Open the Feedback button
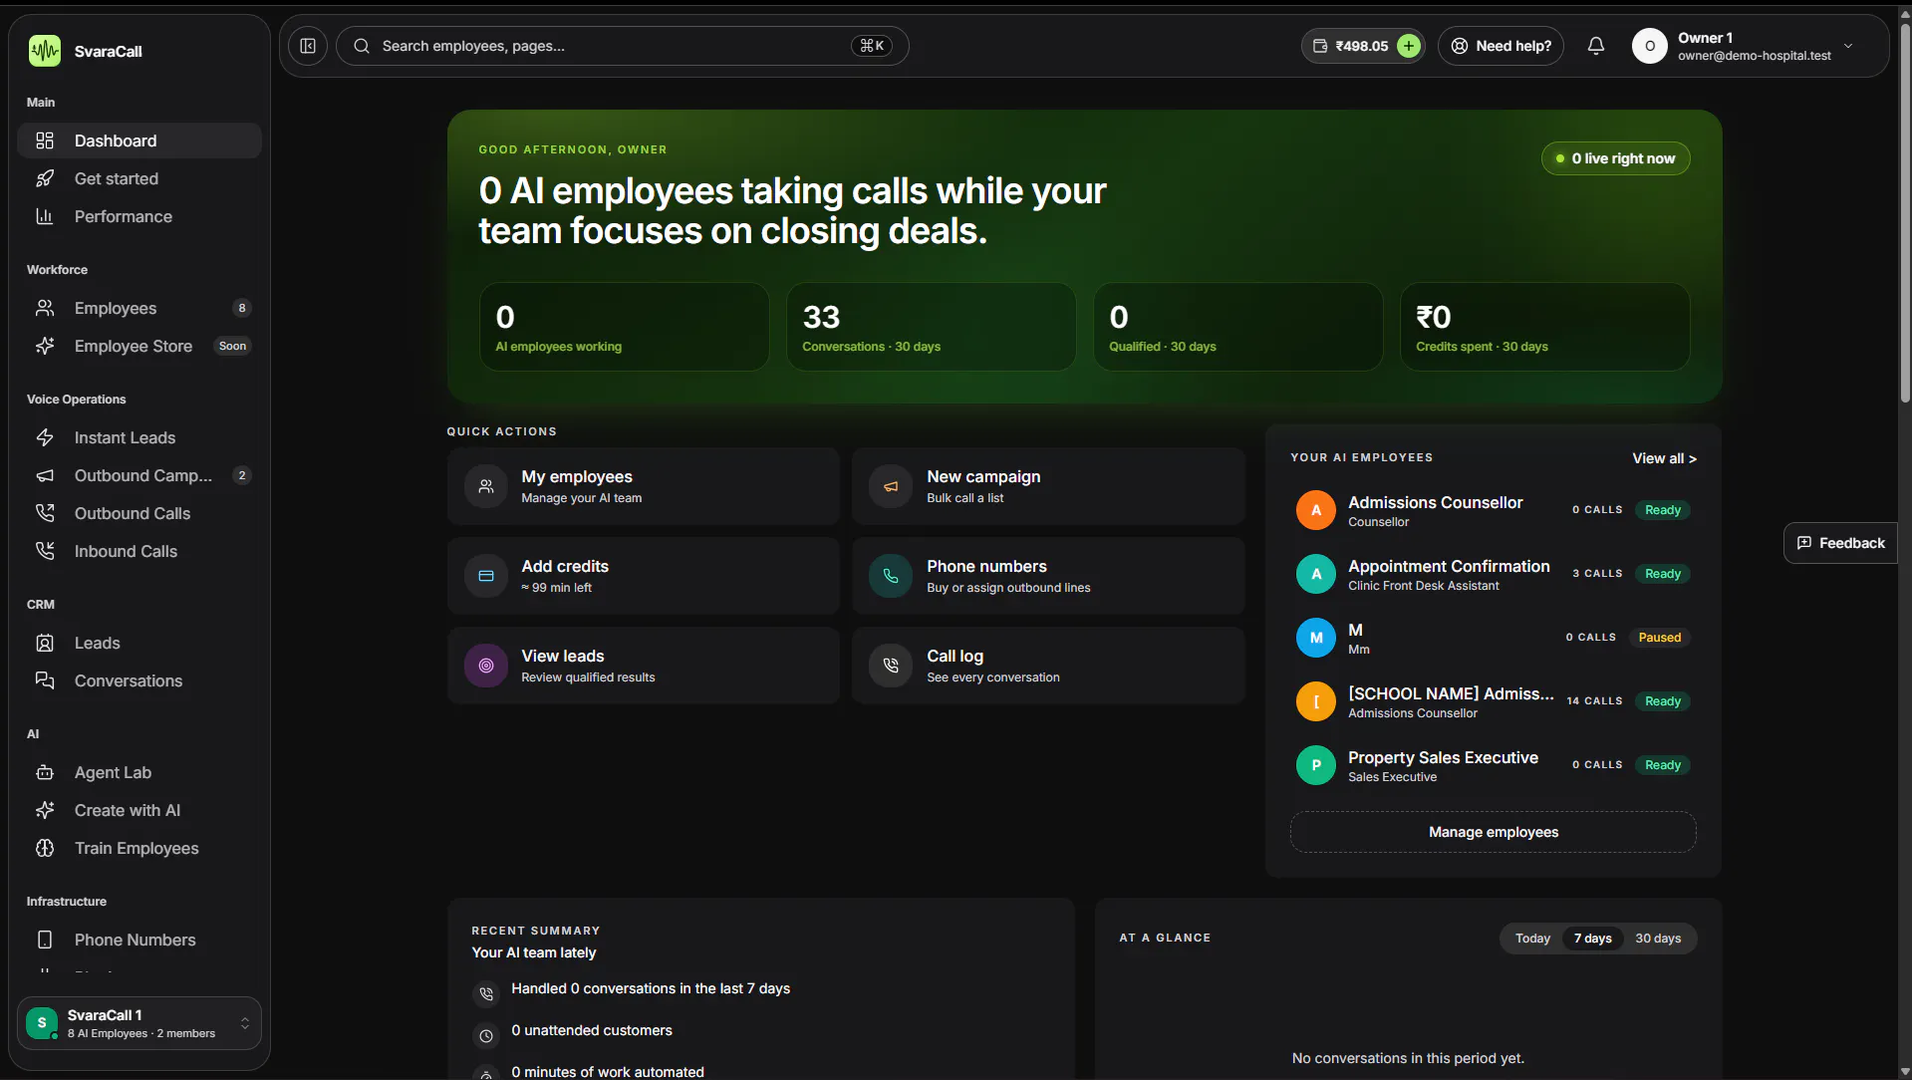Screen dimensions: 1912x1080 pos(1840,543)
